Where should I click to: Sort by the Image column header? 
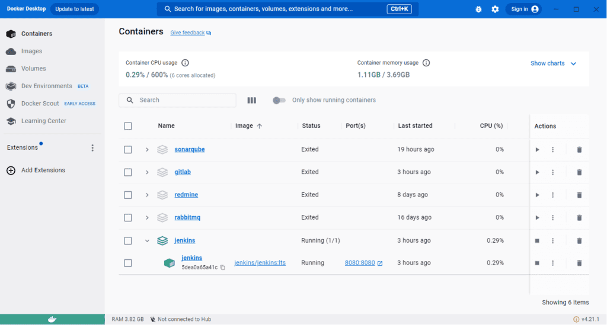[x=248, y=126]
